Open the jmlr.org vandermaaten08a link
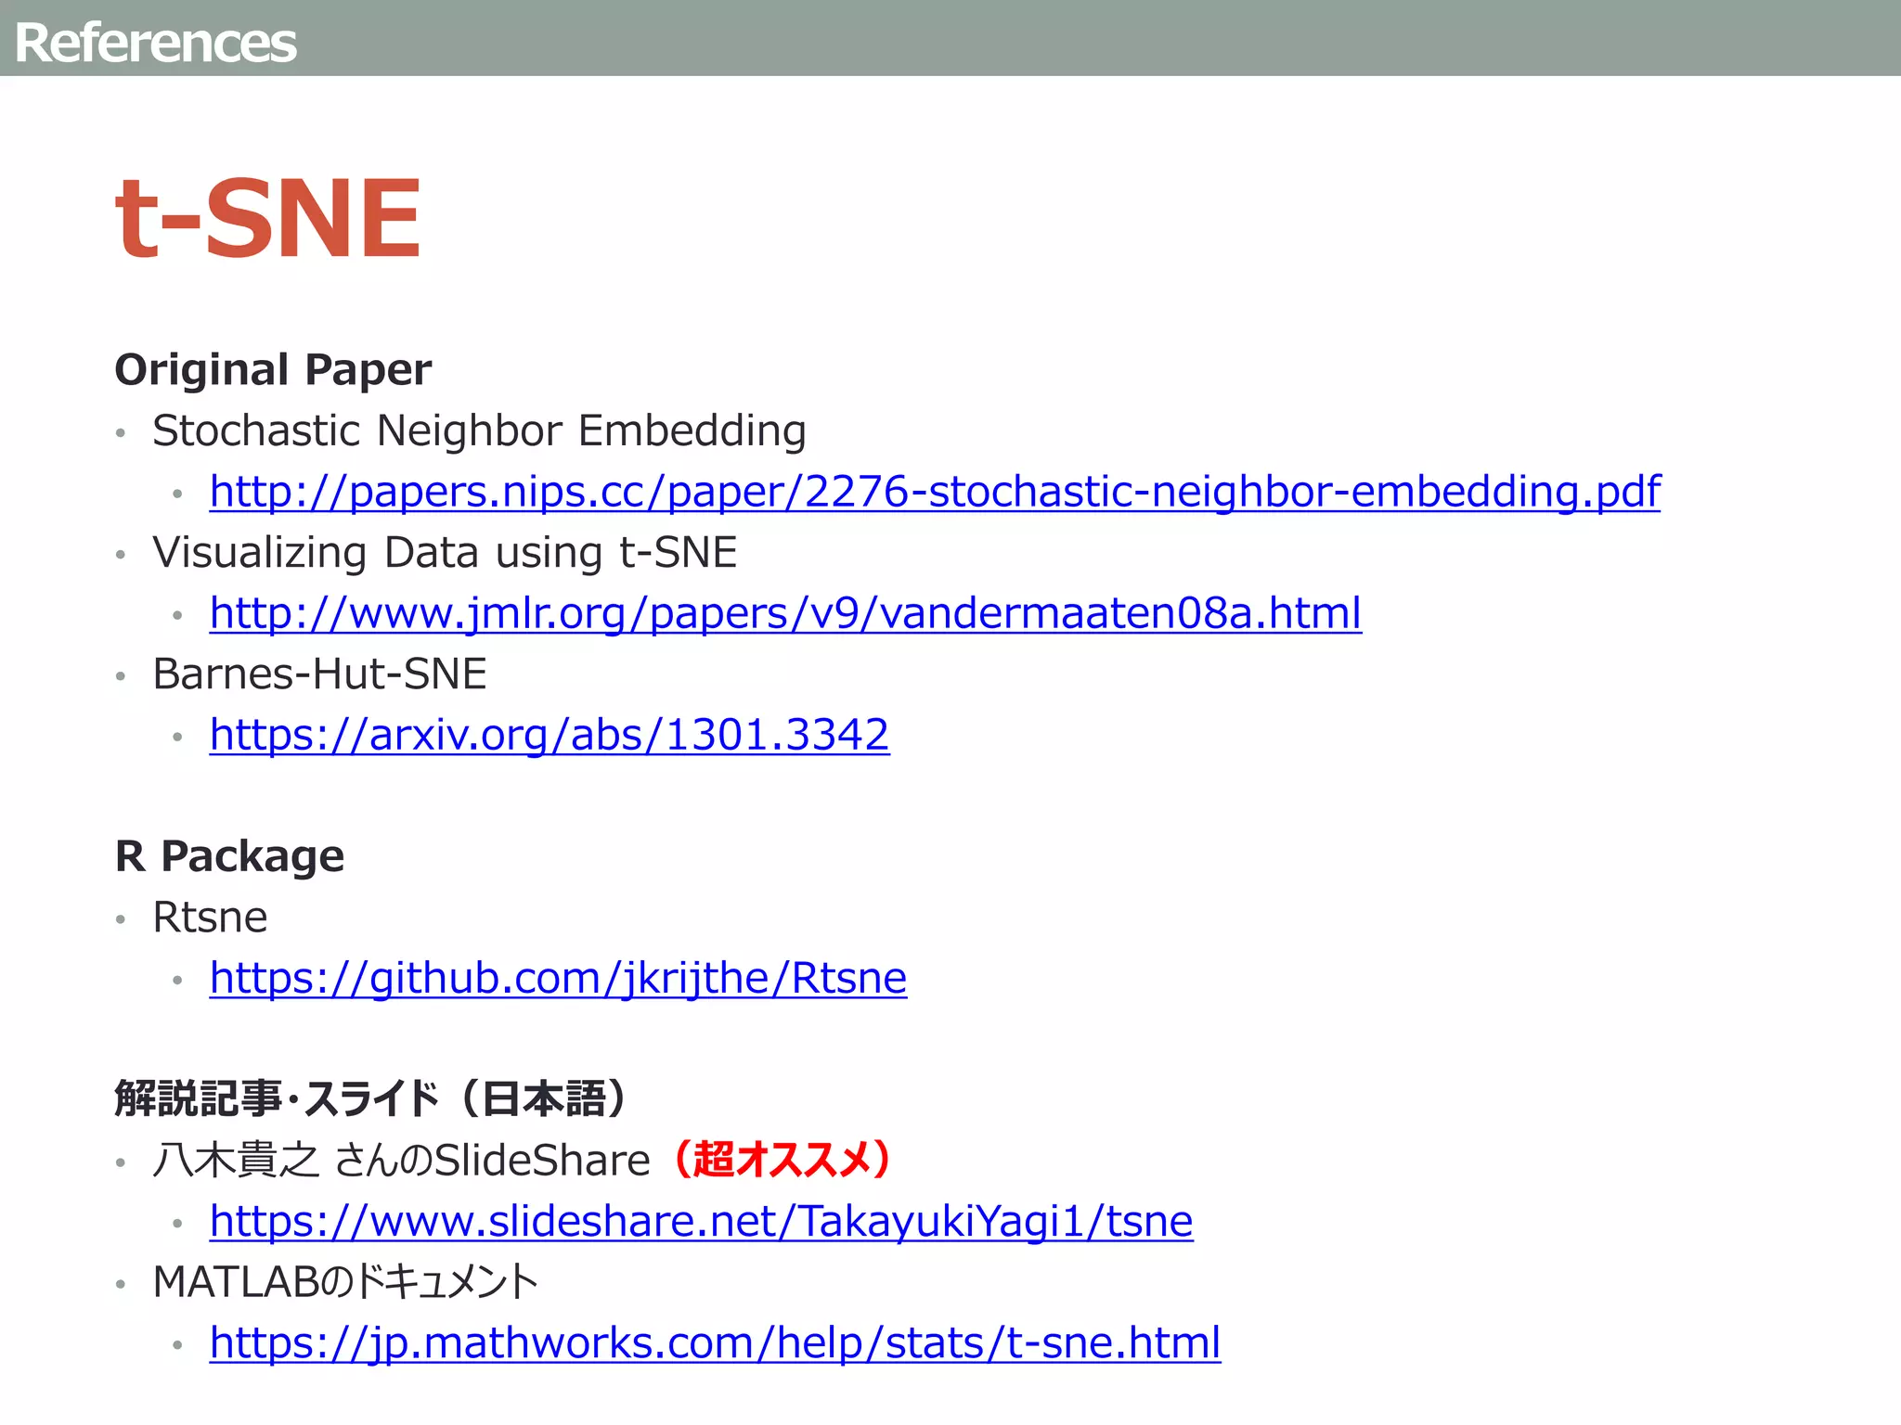 pyautogui.click(x=785, y=613)
